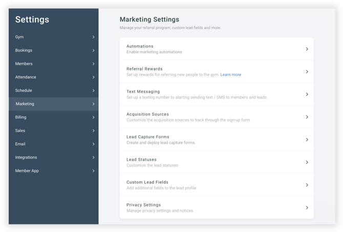Click the chevron next to Billing
This screenshot has height=232, width=343.
click(x=93, y=117)
